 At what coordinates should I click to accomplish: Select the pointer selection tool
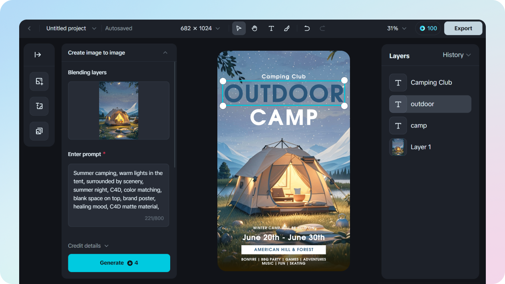pyautogui.click(x=239, y=28)
